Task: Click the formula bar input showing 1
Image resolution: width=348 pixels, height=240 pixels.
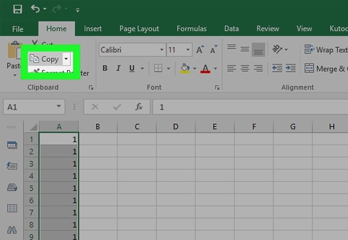Action: pyautogui.click(x=250, y=107)
